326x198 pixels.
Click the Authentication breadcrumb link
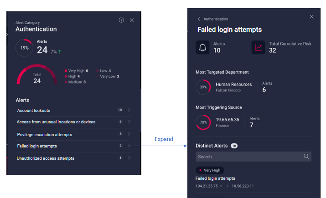pyautogui.click(x=216, y=19)
